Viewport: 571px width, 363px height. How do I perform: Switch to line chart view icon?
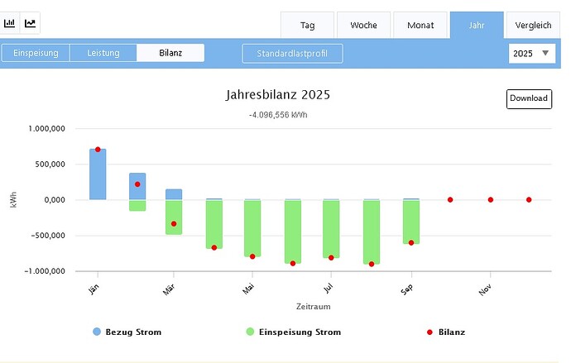(31, 23)
